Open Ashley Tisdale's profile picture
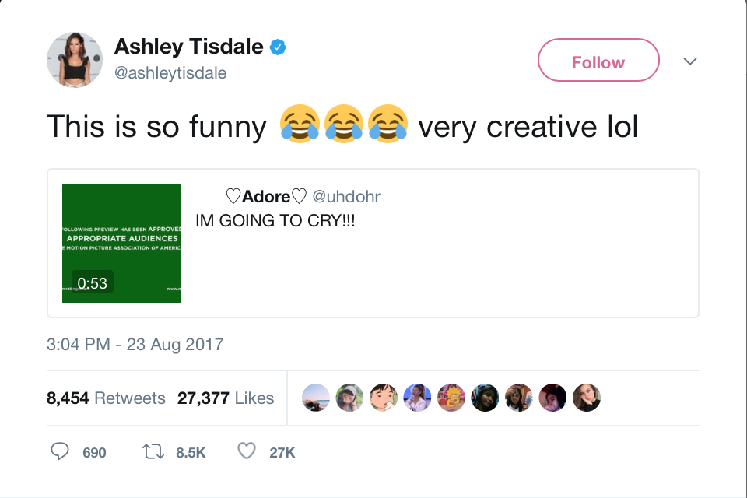Viewport: 747px width, 498px height. tap(75, 60)
